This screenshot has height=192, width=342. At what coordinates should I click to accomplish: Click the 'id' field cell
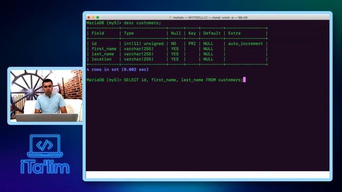[94, 44]
